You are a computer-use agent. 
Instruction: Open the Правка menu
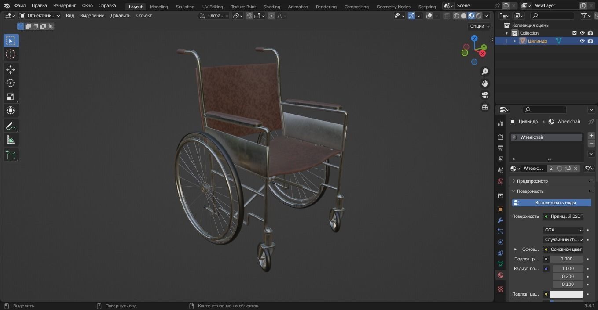pyautogui.click(x=39, y=6)
